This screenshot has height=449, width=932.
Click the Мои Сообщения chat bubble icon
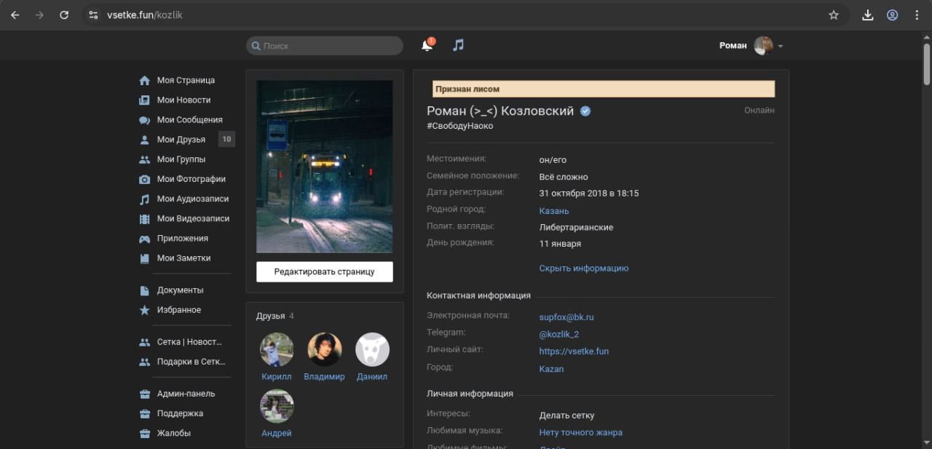pos(144,120)
